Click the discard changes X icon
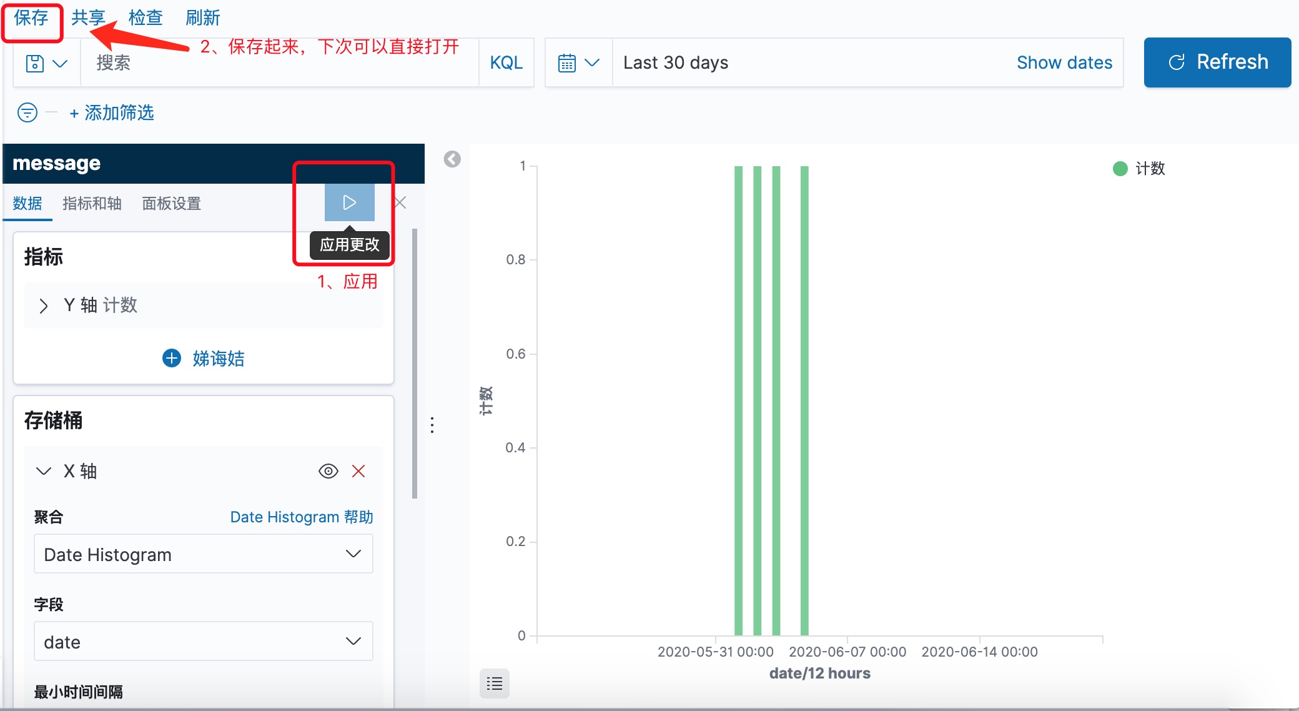1299x711 pixels. 401,202
